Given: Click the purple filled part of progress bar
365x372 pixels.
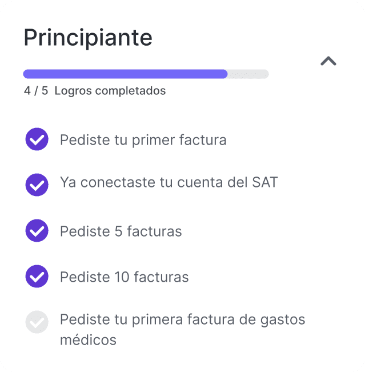Looking at the screenshot, I should (x=125, y=74).
